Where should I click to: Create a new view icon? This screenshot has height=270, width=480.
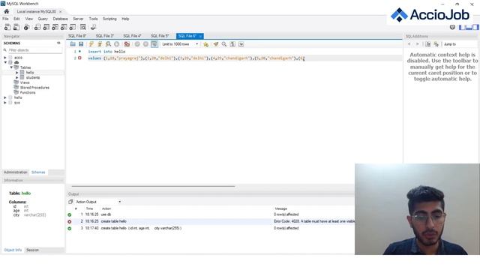(x=55, y=27)
